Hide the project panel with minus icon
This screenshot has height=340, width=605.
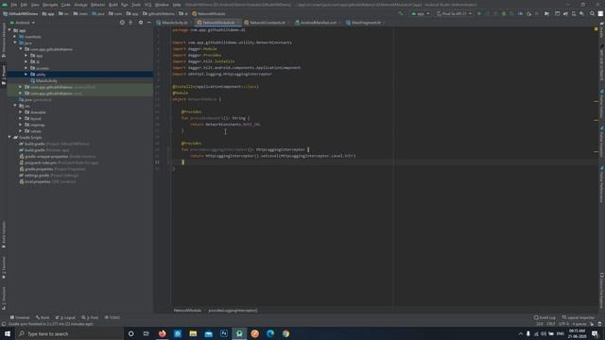(149, 23)
